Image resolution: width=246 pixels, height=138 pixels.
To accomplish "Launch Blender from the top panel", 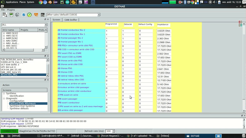I will click(50, 2).
